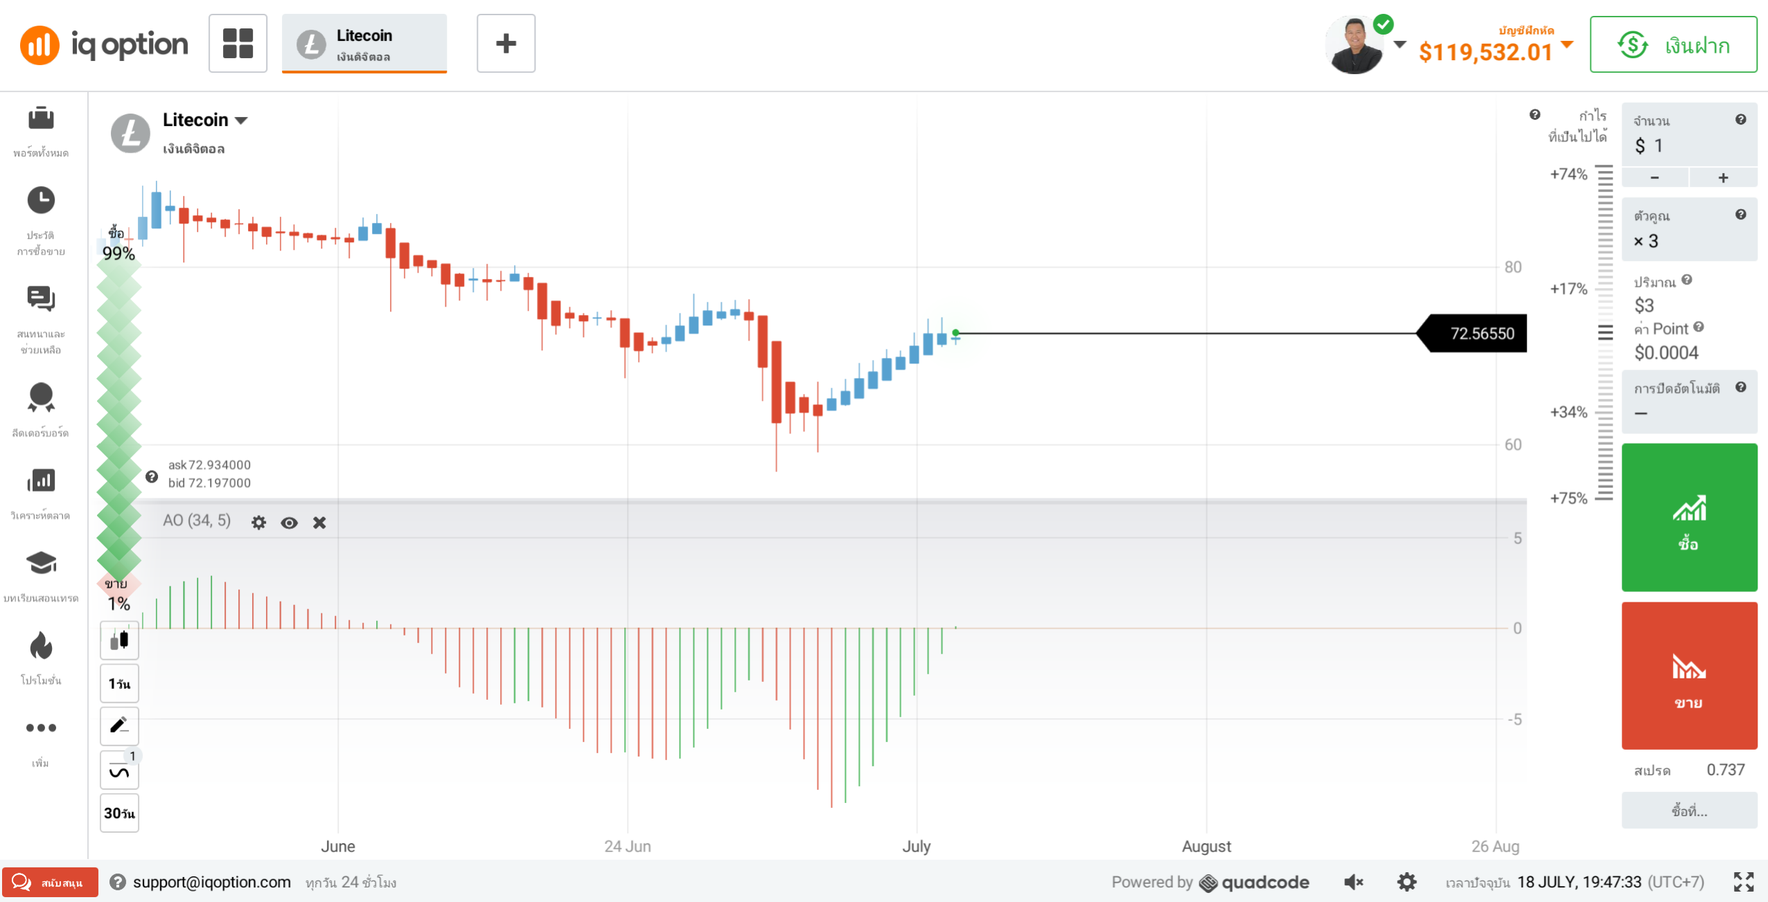The width and height of the screenshot is (1768, 902).
Task: Open chat and support sidebar icon
Action: pyautogui.click(x=41, y=298)
